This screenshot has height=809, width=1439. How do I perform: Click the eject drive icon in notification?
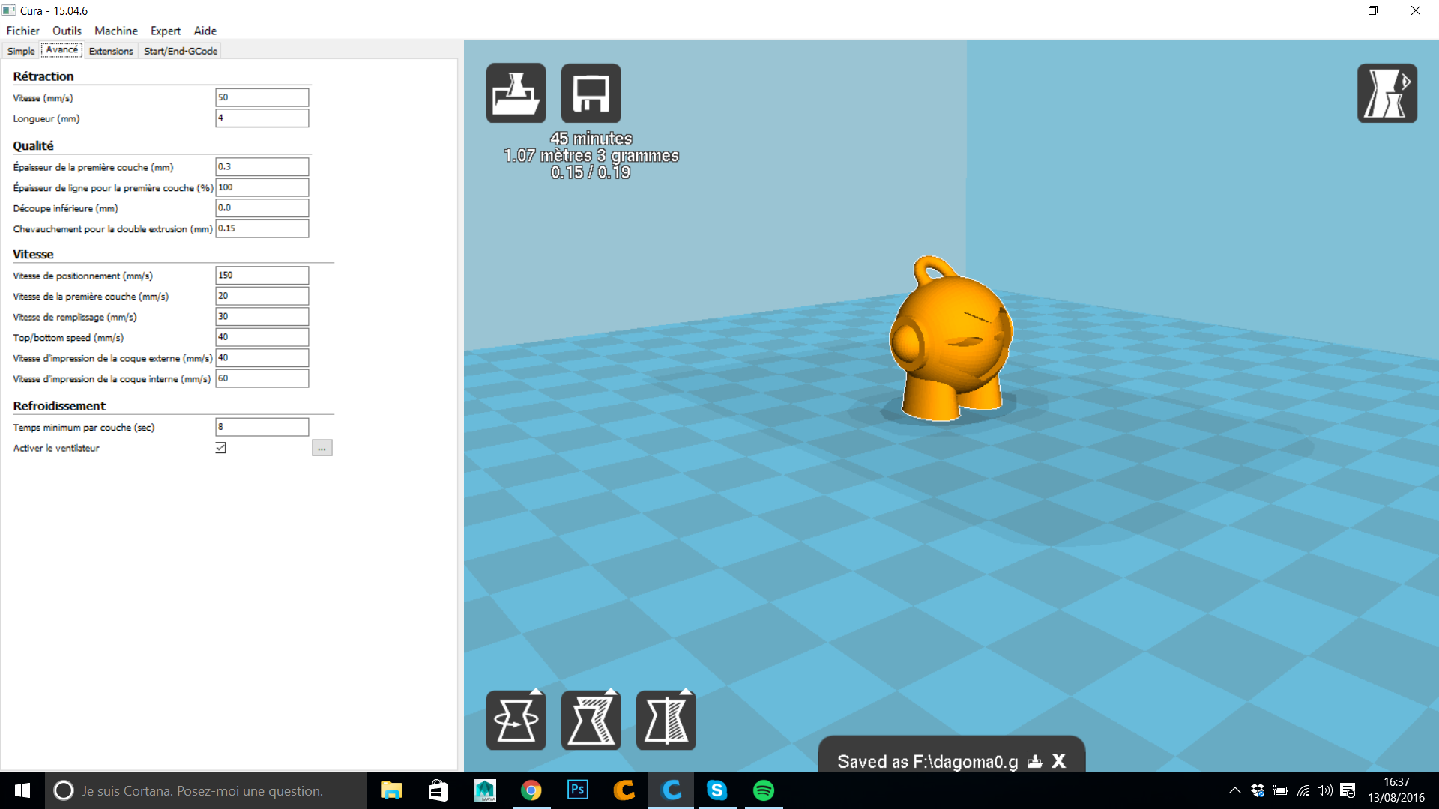click(x=1034, y=762)
